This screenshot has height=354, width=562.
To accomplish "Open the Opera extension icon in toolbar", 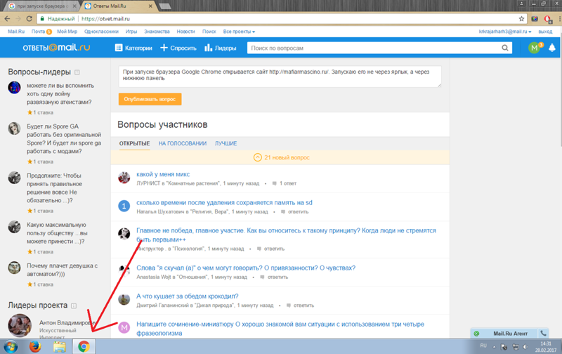I will (548, 19).
